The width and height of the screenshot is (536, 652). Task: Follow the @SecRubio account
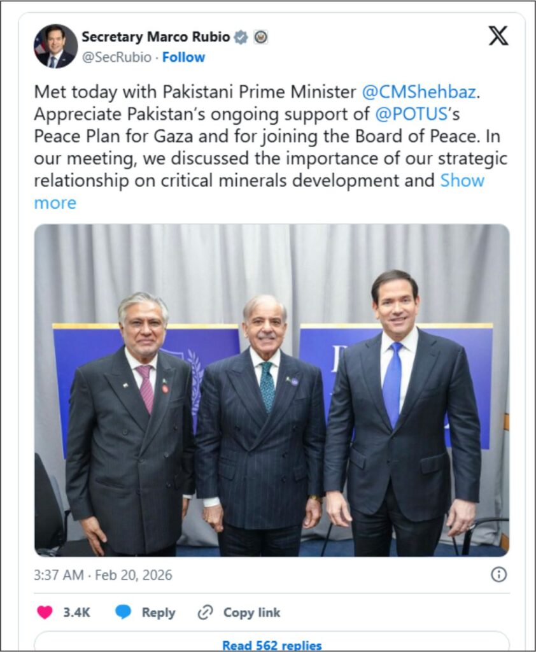183,57
